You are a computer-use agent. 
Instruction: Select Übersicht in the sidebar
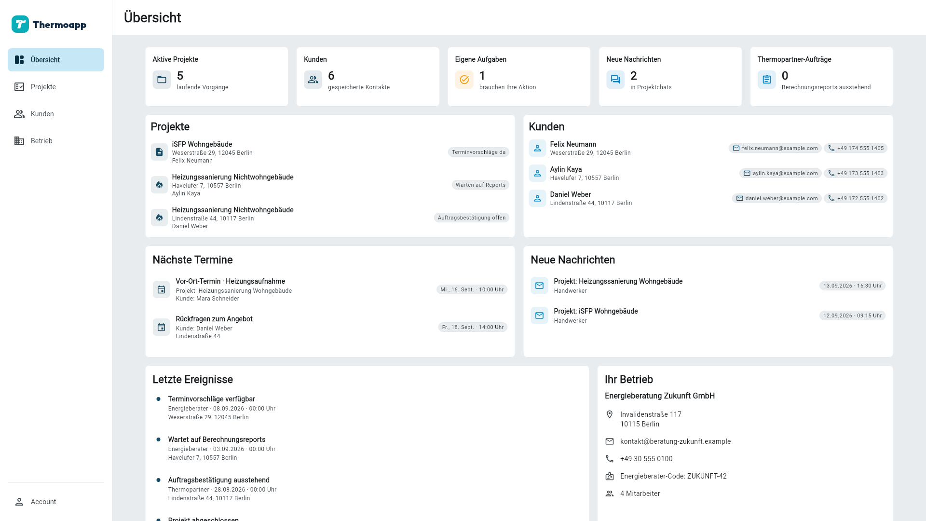coord(56,60)
